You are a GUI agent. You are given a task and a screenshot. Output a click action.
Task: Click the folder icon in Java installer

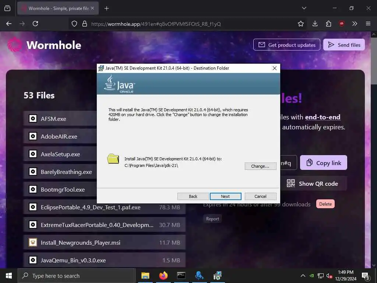pos(113,158)
